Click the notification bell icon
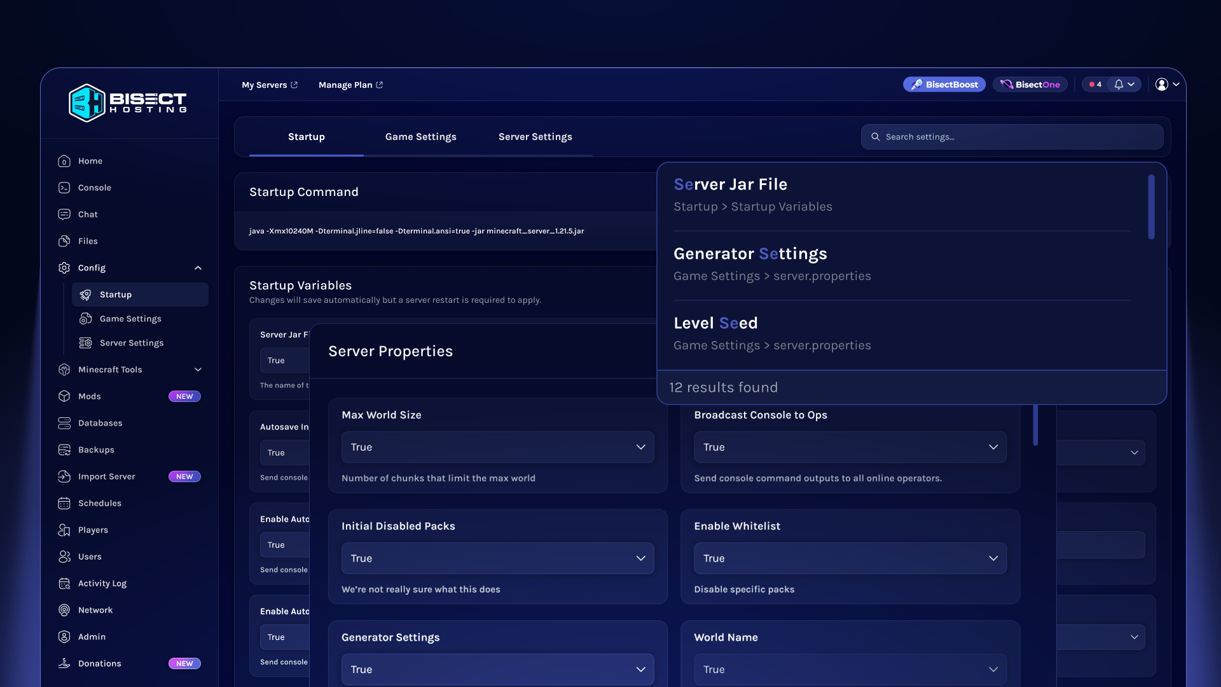 (1119, 85)
